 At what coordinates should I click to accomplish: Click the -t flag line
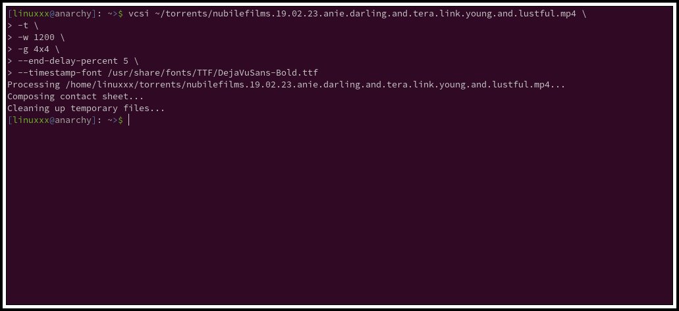pyautogui.click(x=23, y=26)
